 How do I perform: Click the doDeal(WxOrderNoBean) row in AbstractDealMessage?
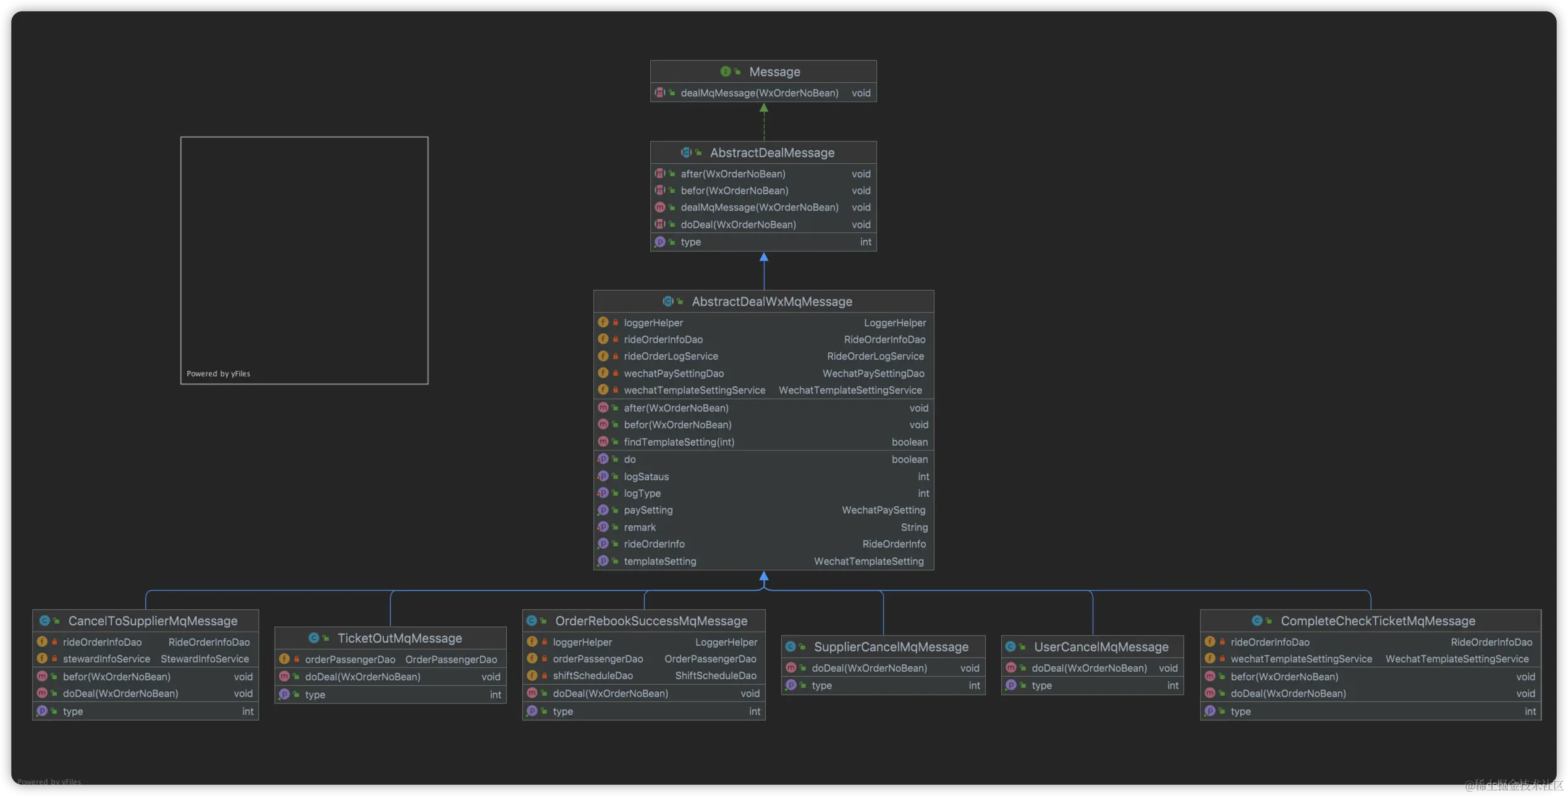738,224
